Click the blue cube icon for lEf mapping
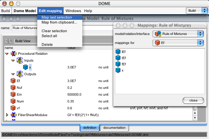The image size is (209, 139). (118, 52)
